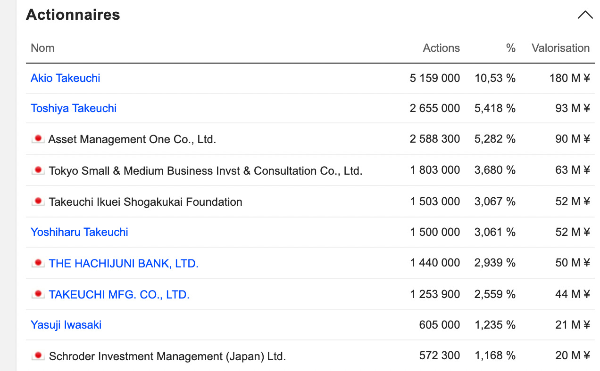Click the 2,559 % percentage cell

495,294
